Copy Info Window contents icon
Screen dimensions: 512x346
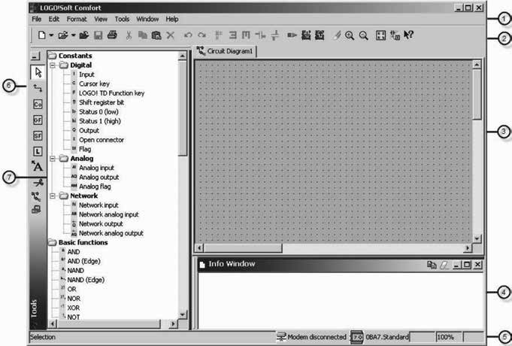[x=432, y=265]
